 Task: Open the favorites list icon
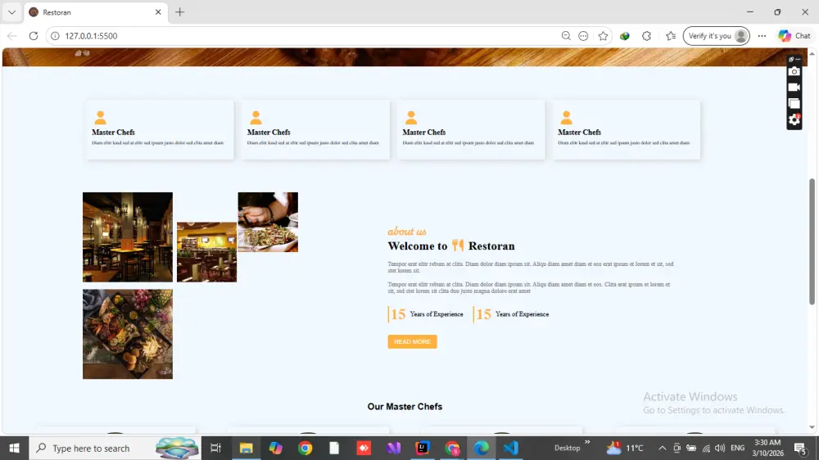[671, 36]
